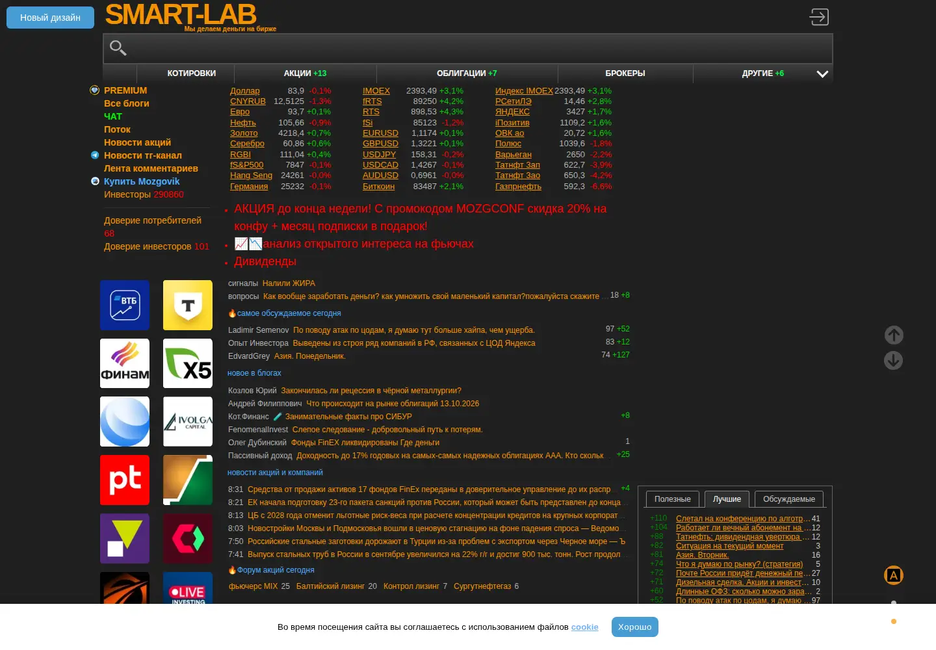Click the scroll down arrow icon
This screenshot has height=650, width=936.
pyautogui.click(x=894, y=360)
